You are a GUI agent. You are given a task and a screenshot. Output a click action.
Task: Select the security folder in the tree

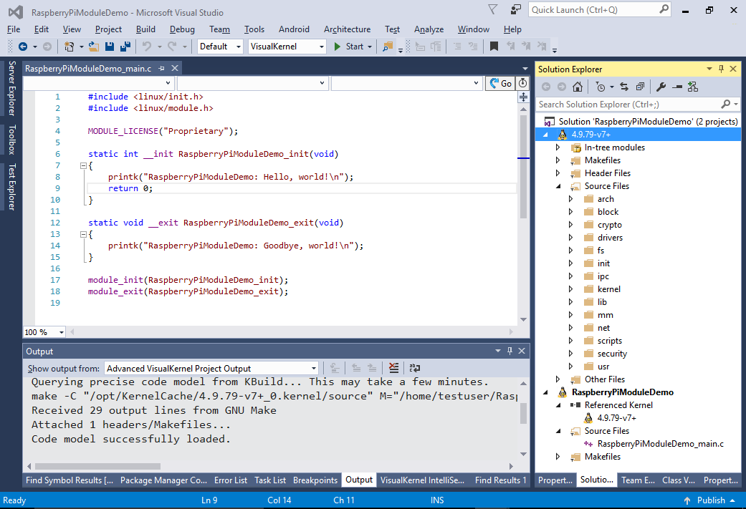click(612, 354)
